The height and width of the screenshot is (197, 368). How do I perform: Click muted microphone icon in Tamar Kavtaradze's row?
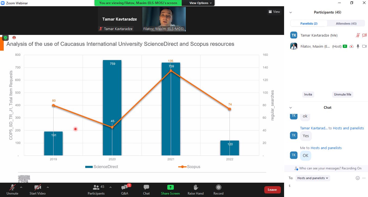358,35
